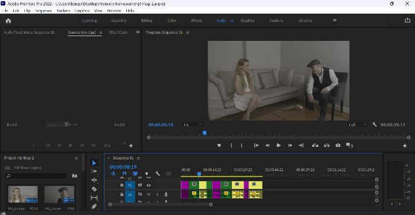Go to the Home screen icon
Viewport: 415px width, 215px height.
click(8, 21)
